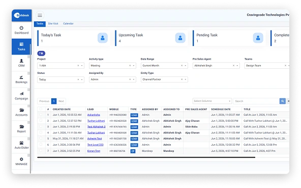Focus the Search input field
This screenshot has height=188, width=301.
[x=256, y=101]
